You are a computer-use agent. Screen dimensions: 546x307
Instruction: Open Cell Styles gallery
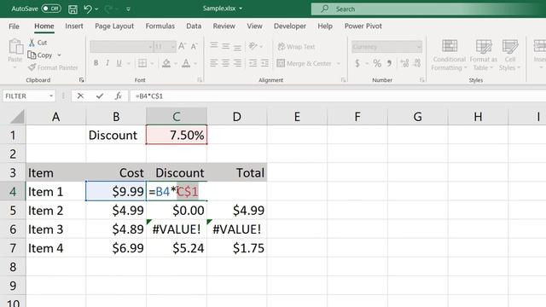(x=510, y=55)
